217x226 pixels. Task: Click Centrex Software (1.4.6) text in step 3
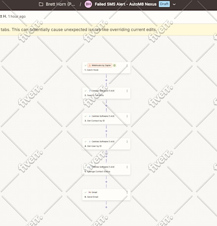pos(103,116)
